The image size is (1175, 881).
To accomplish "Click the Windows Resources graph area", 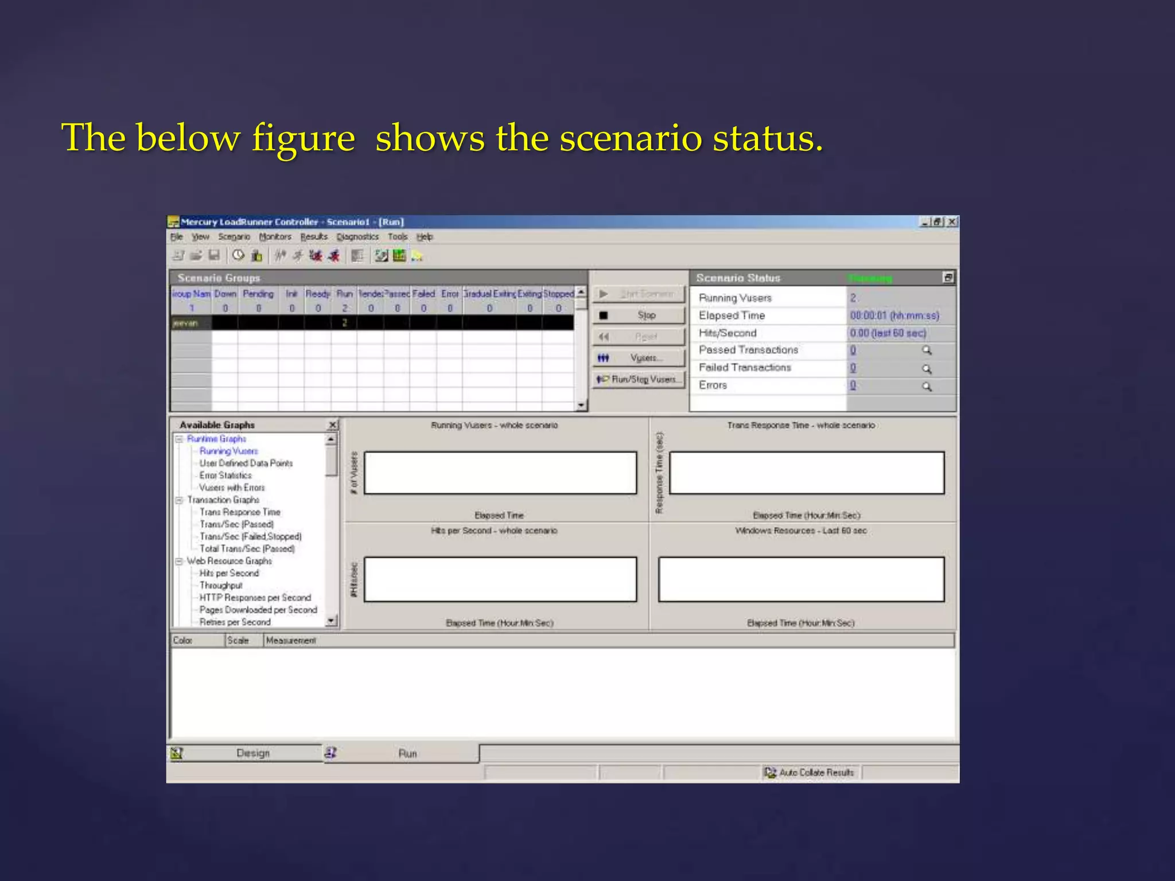I will pyautogui.click(x=801, y=579).
